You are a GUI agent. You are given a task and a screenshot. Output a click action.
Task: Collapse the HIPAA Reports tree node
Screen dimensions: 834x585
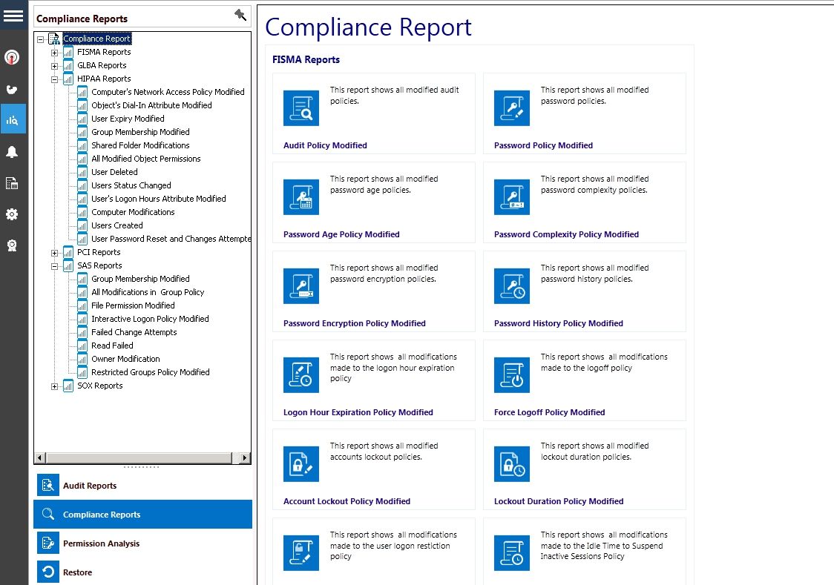54,79
